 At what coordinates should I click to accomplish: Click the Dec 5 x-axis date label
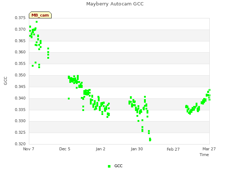[x=65, y=149]
